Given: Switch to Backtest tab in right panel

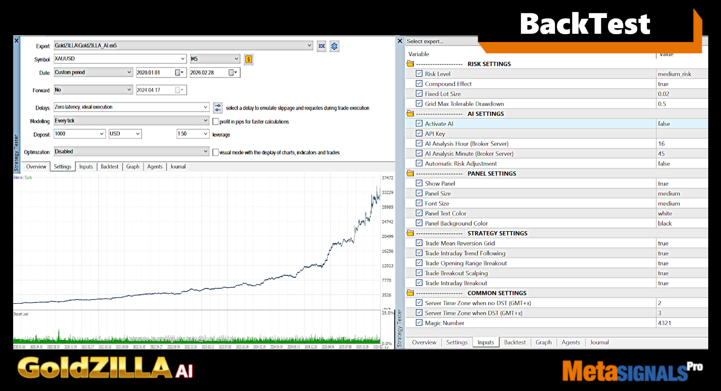Looking at the screenshot, I should click(515, 342).
